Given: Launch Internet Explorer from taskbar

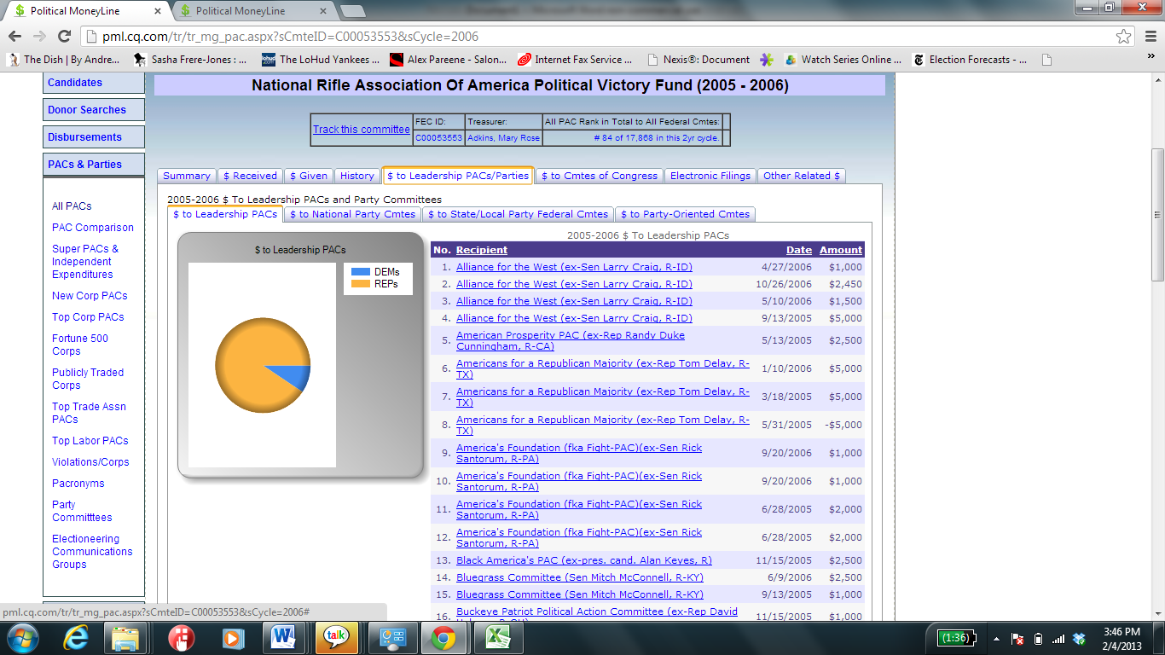Looking at the screenshot, I should [77, 638].
